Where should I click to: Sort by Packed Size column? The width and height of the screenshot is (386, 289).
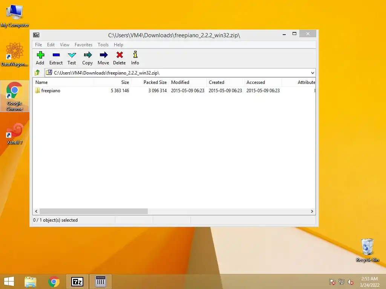(150, 82)
